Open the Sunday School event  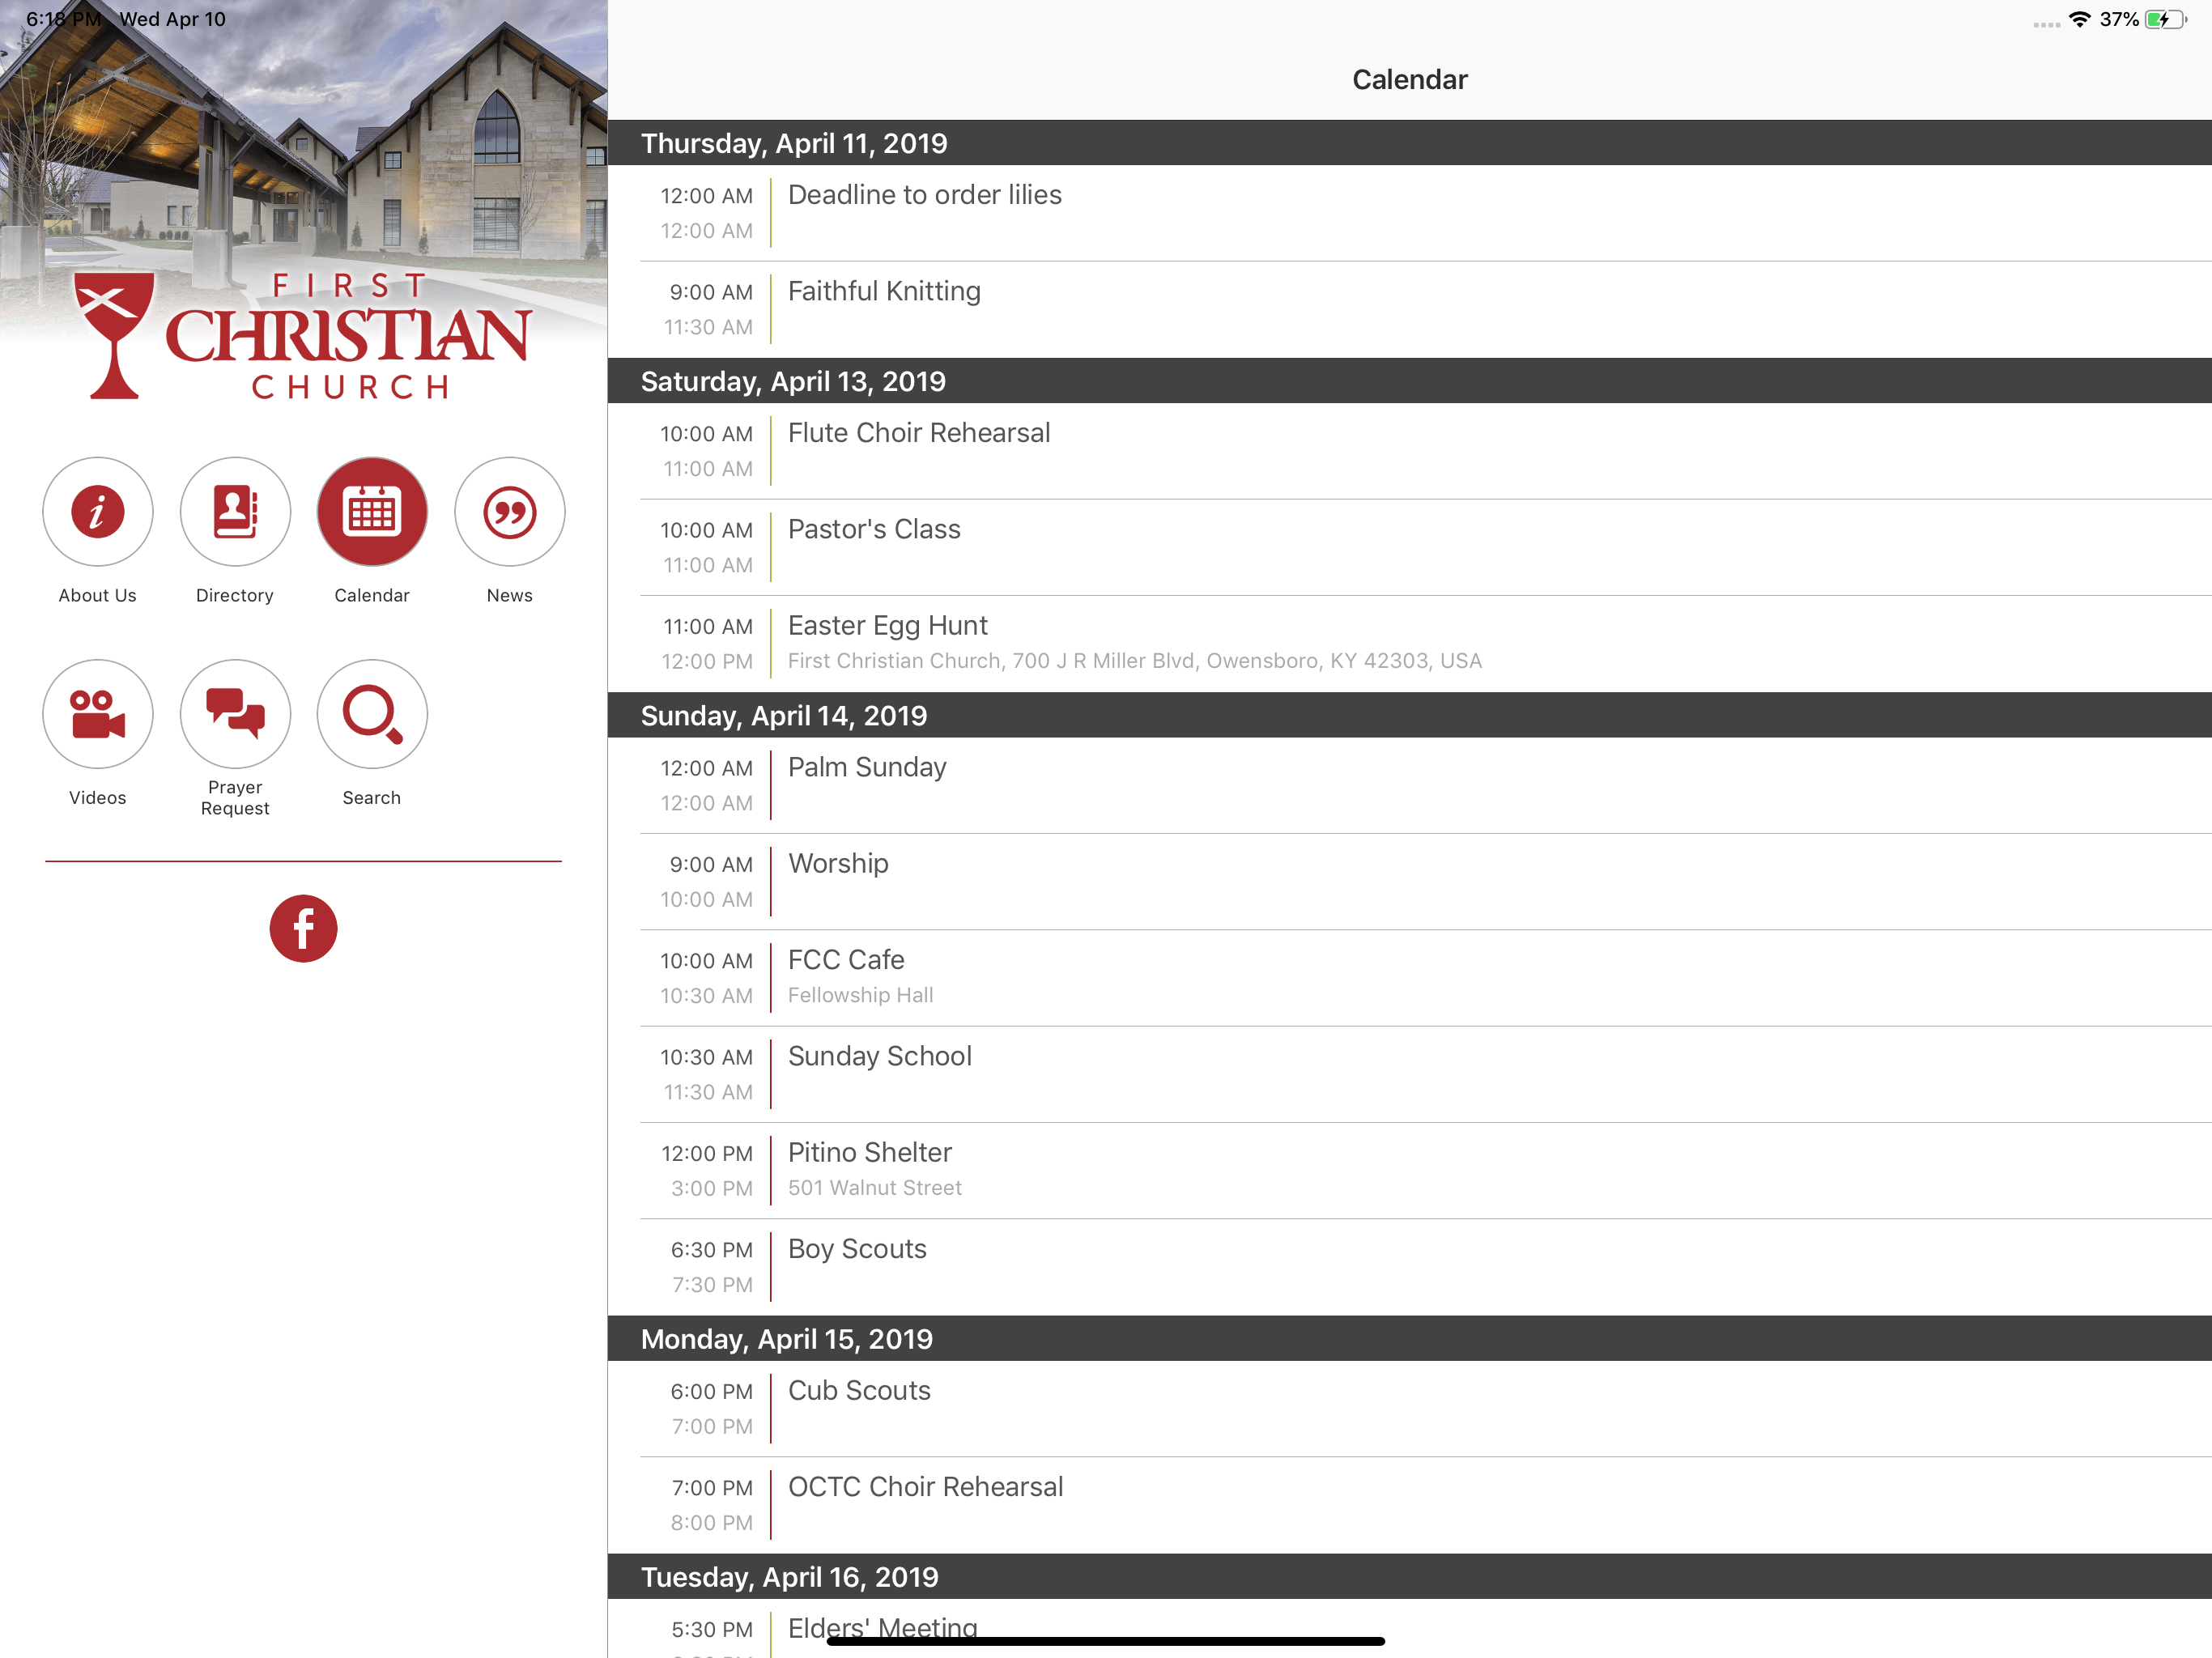point(1410,1075)
